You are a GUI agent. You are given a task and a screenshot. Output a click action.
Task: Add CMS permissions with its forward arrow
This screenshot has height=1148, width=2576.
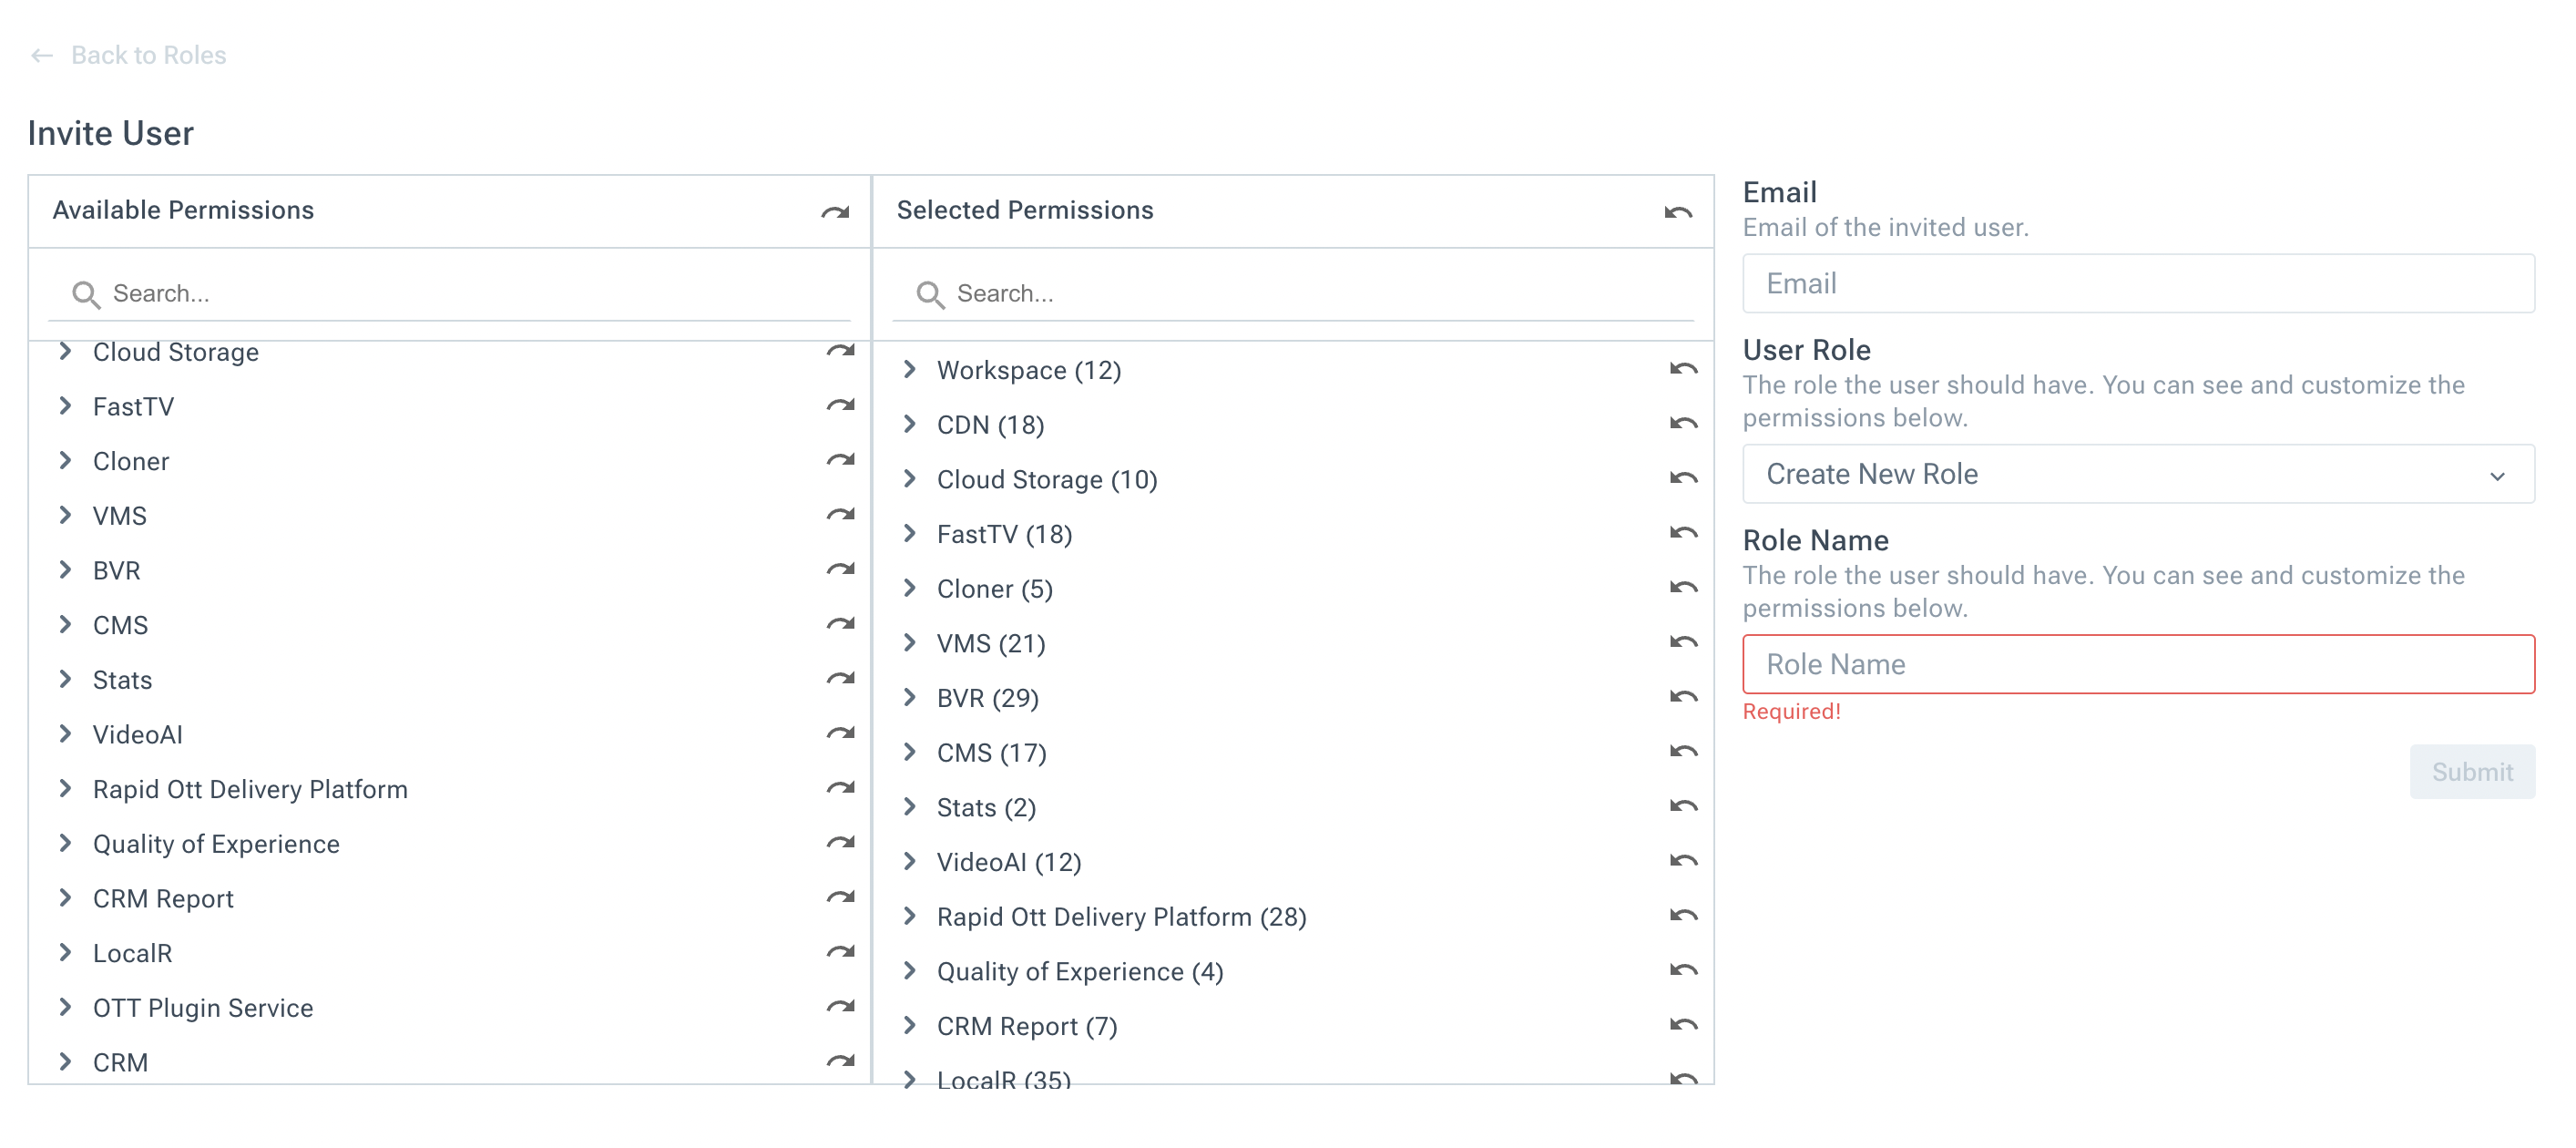[x=840, y=625]
